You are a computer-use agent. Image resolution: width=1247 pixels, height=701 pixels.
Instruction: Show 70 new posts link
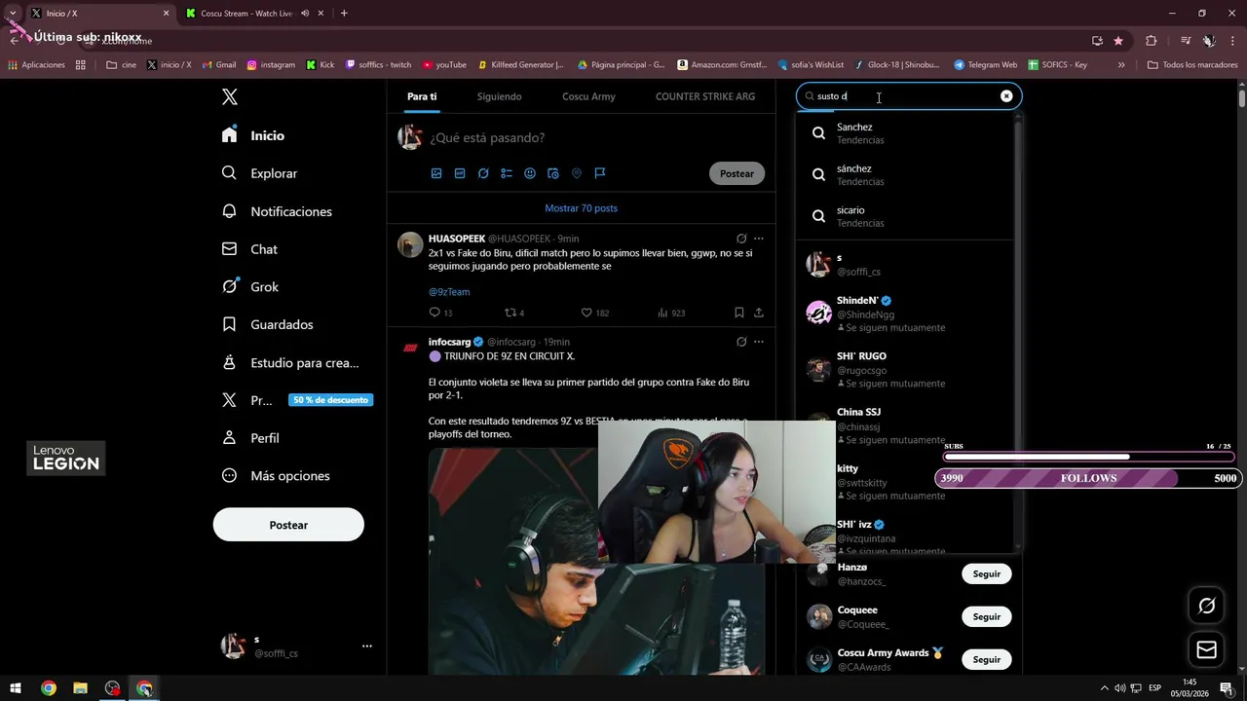pyautogui.click(x=581, y=208)
